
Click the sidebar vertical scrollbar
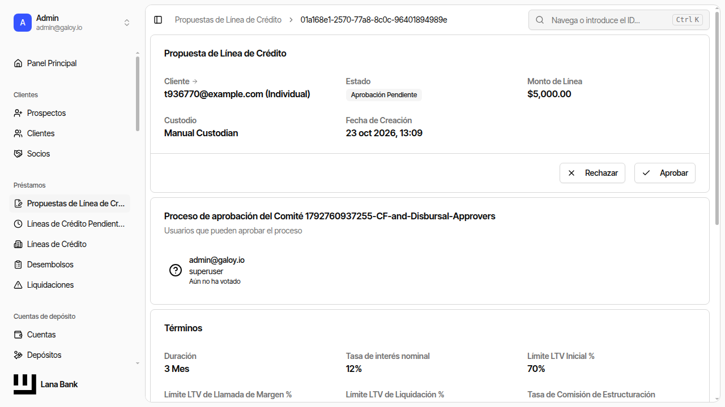(137, 93)
